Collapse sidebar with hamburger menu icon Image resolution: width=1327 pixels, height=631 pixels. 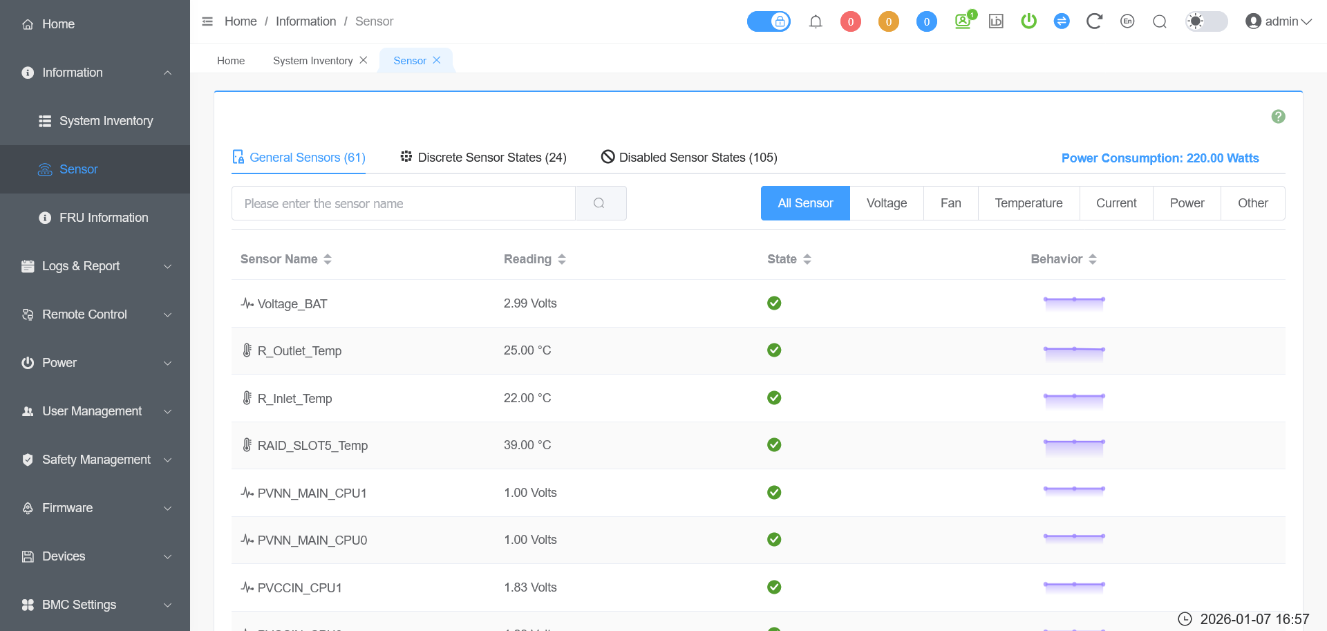point(207,21)
